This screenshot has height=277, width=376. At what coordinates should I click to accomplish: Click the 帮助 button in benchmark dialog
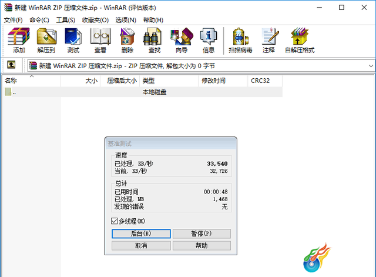pyautogui.click(x=202, y=246)
